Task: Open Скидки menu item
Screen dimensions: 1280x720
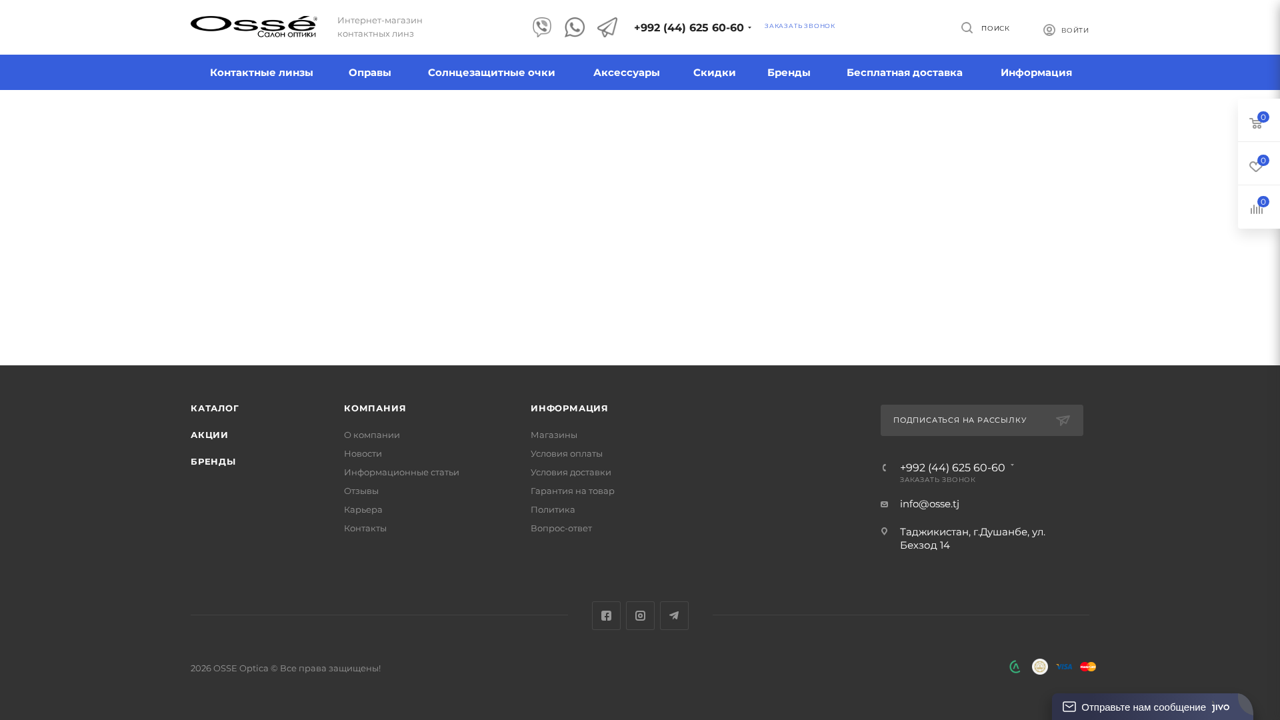Action: [715, 73]
